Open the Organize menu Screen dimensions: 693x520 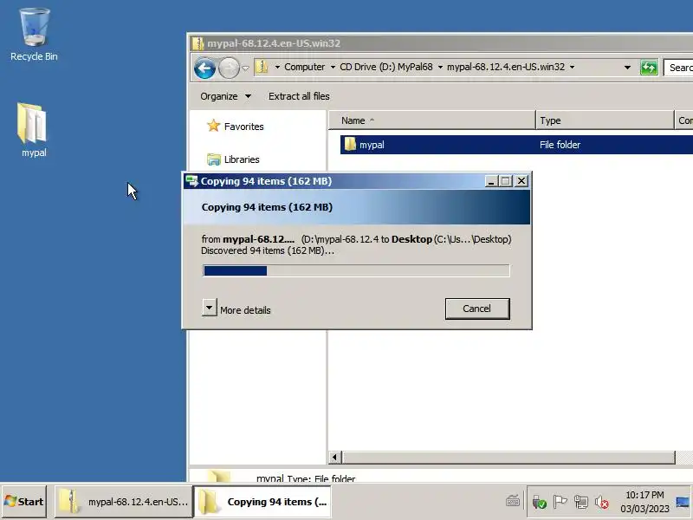click(225, 96)
